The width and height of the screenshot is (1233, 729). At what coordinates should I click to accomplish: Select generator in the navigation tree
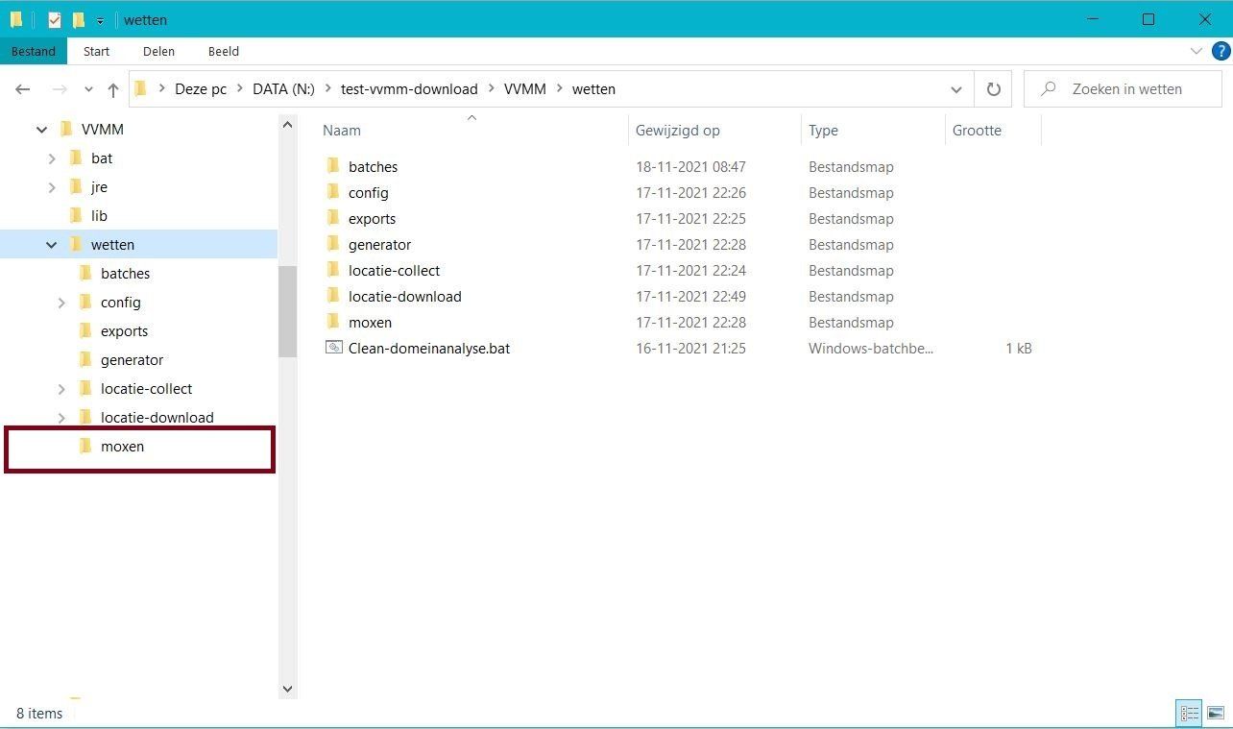click(132, 359)
